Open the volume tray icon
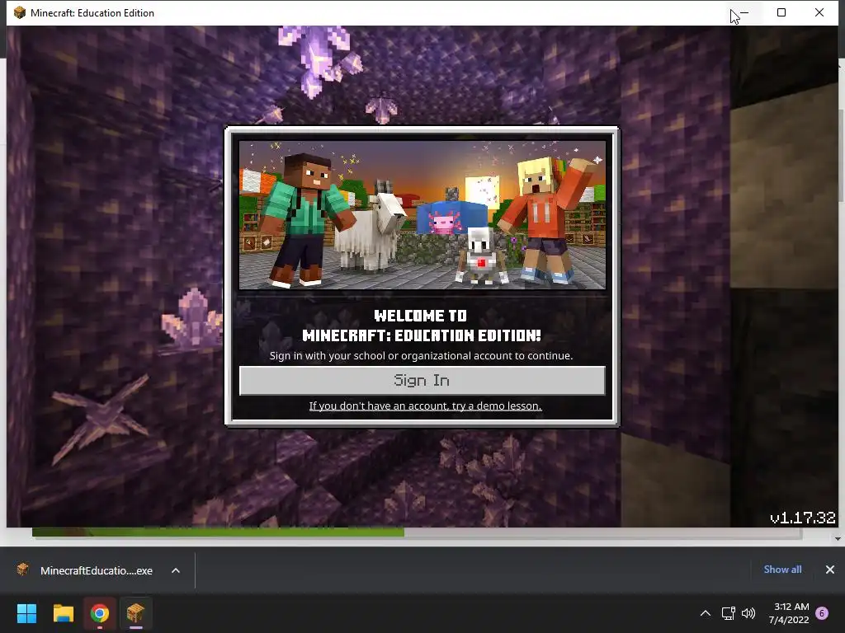The width and height of the screenshot is (845, 633). [x=748, y=613]
